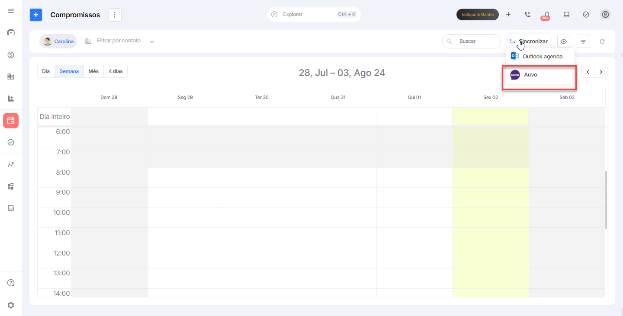623x316 pixels.
Task: Expand the Filtrar por contato dropdown
Action: [x=152, y=41]
